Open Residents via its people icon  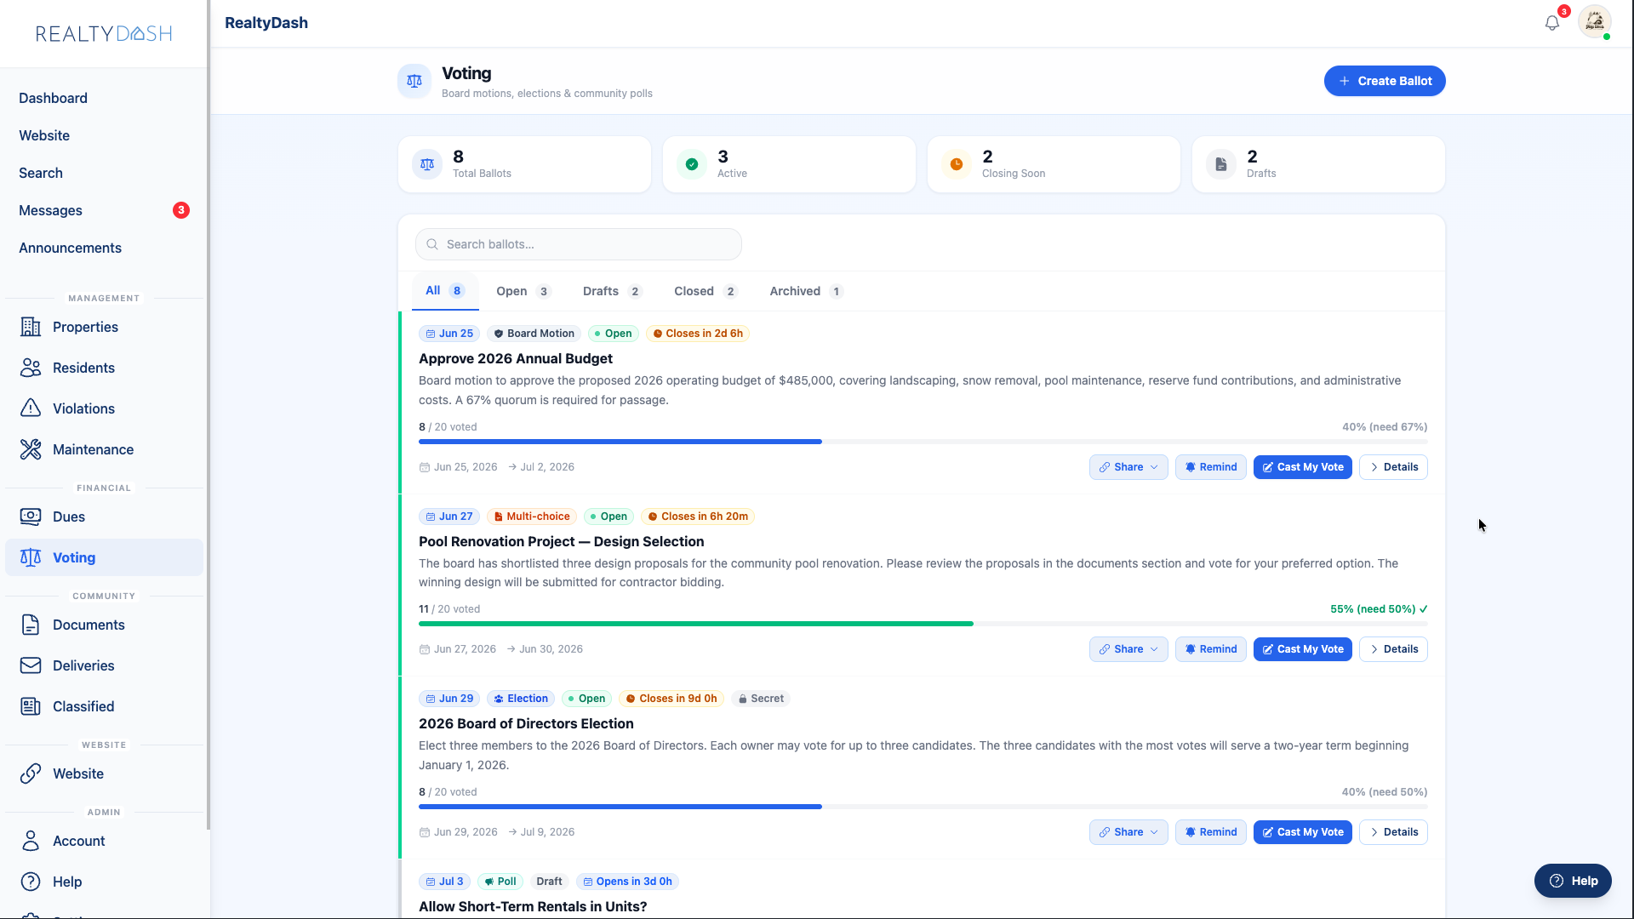click(31, 368)
